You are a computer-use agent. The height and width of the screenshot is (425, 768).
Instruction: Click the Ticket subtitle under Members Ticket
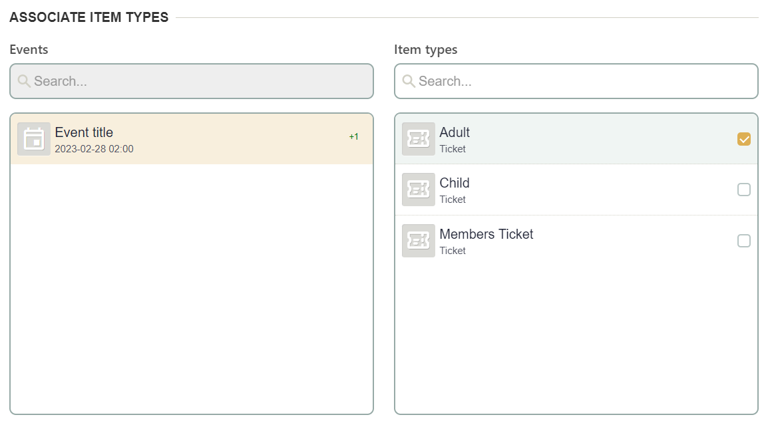453,251
